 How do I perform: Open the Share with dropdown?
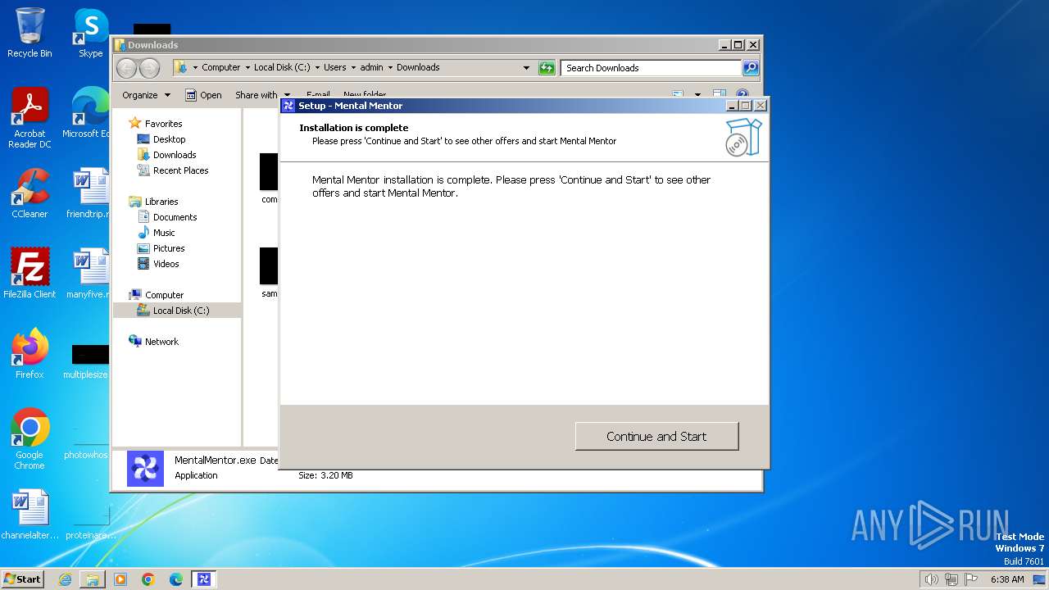coord(262,95)
